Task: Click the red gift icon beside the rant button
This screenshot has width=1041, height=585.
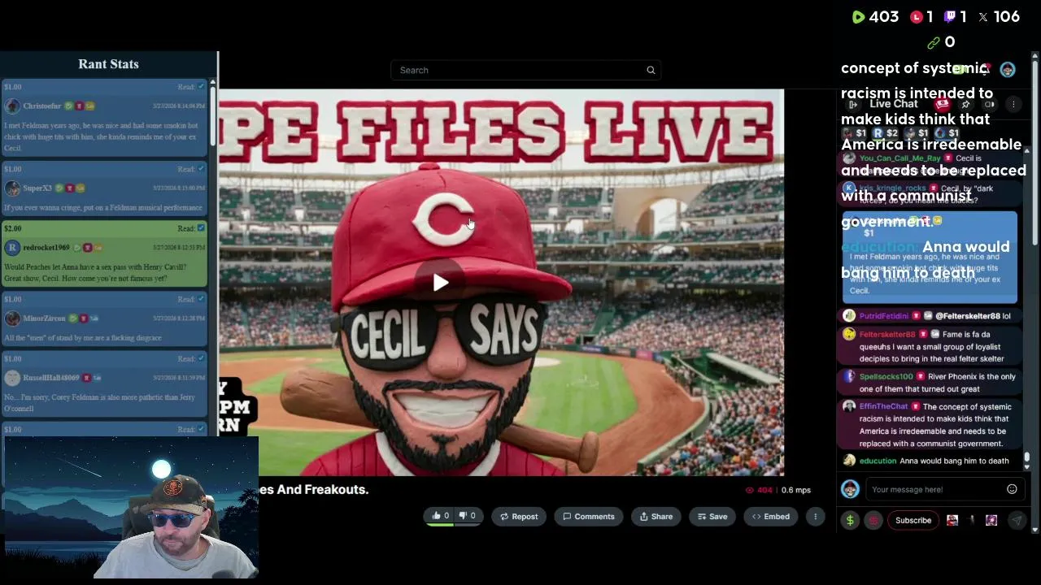Action: [873, 520]
